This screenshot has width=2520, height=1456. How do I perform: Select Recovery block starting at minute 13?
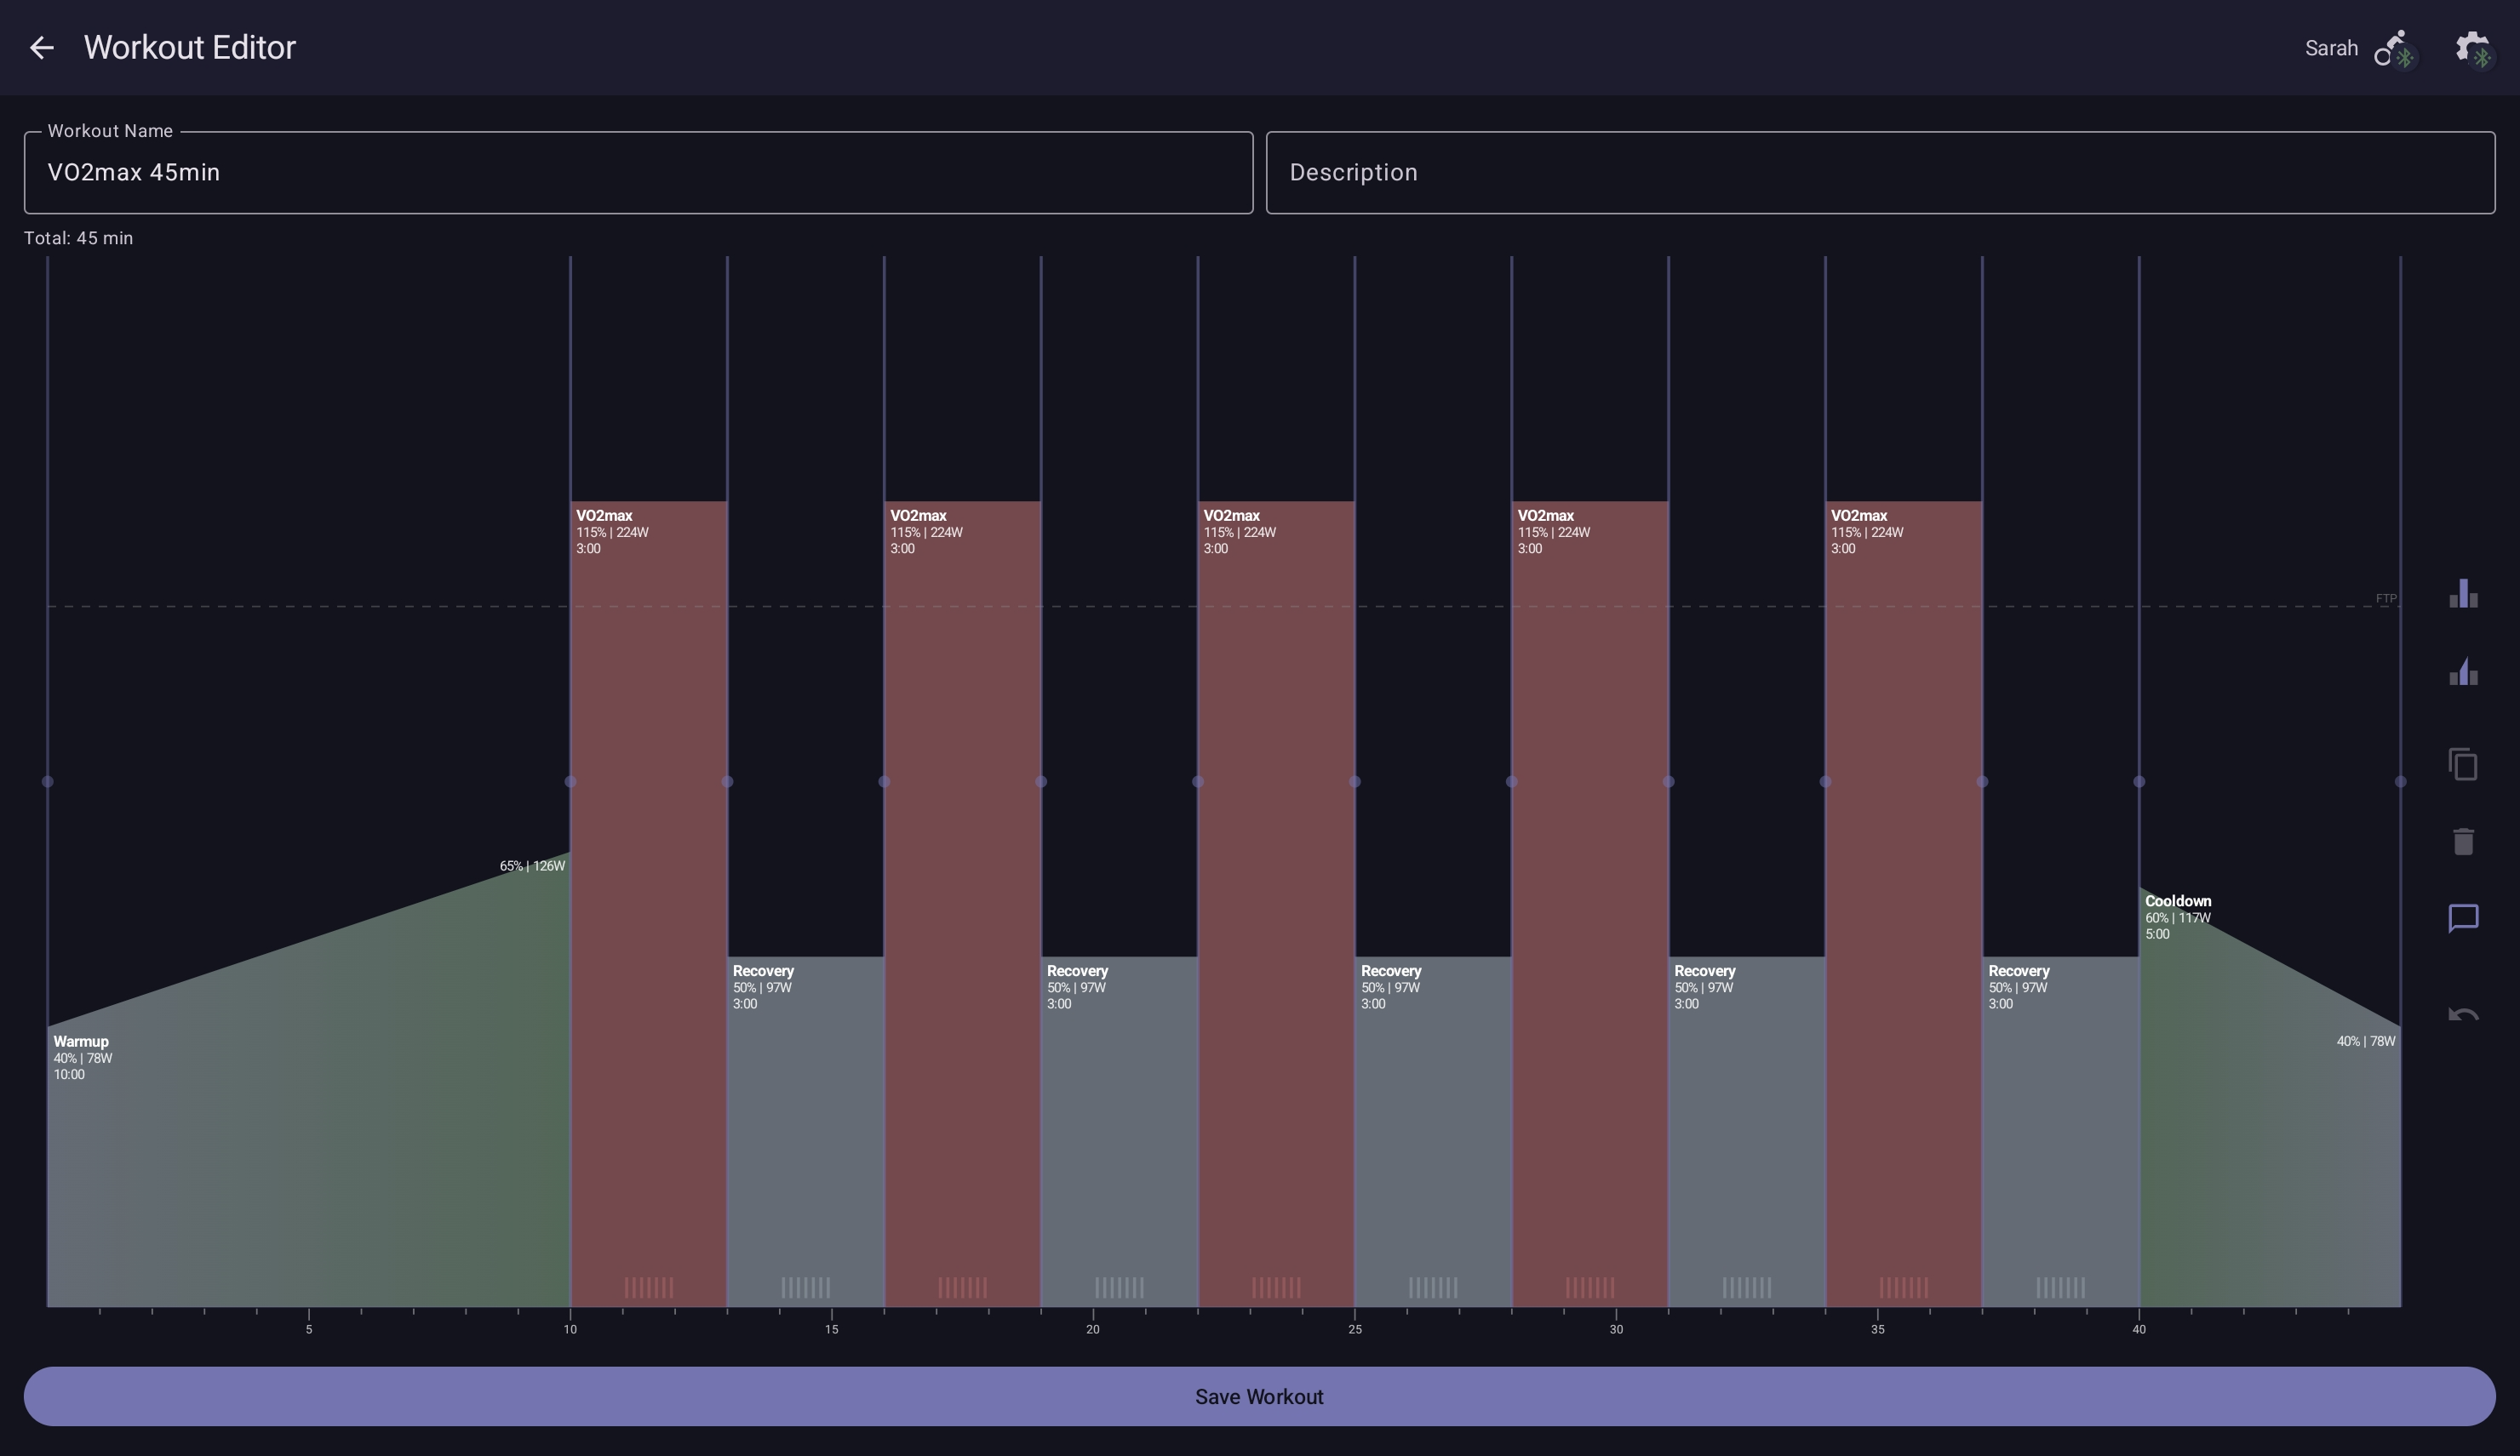[x=805, y=1131]
